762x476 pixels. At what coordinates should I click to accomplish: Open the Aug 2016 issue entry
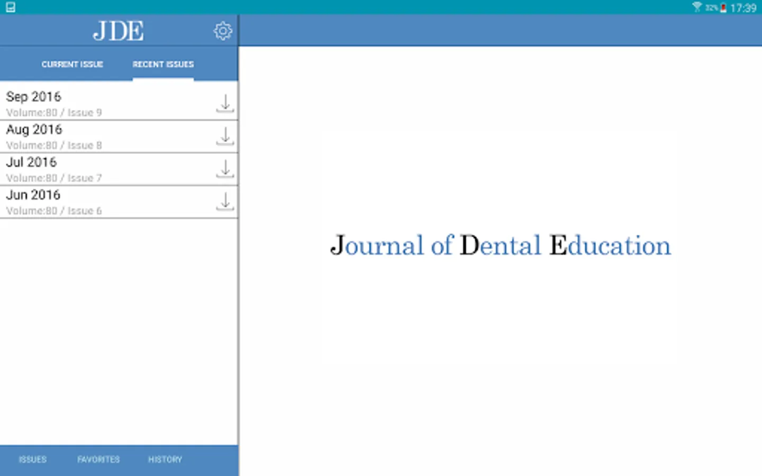pyautogui.click(x=119, y=136)
